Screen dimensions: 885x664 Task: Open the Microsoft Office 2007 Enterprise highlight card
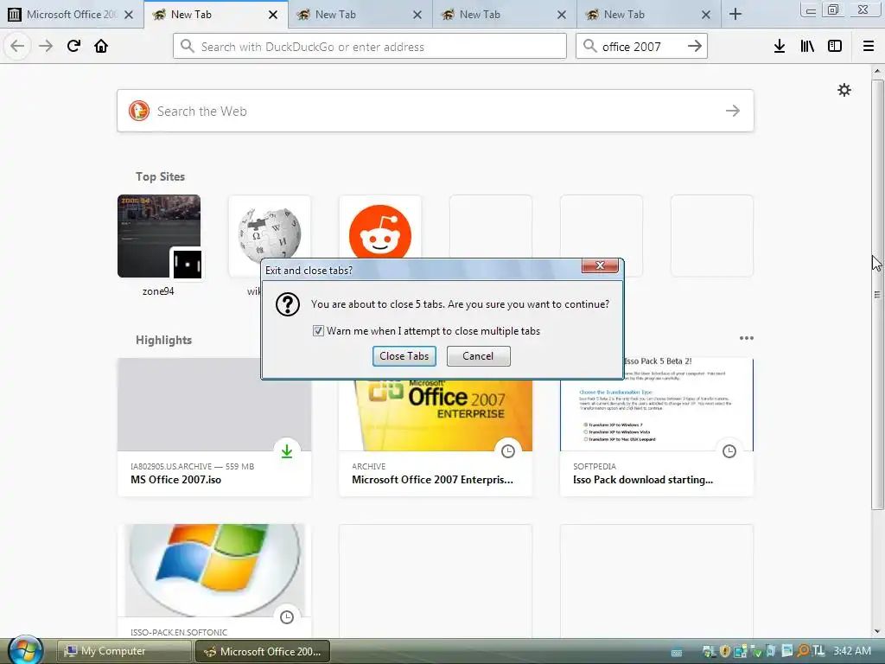[x=436, y=427]
